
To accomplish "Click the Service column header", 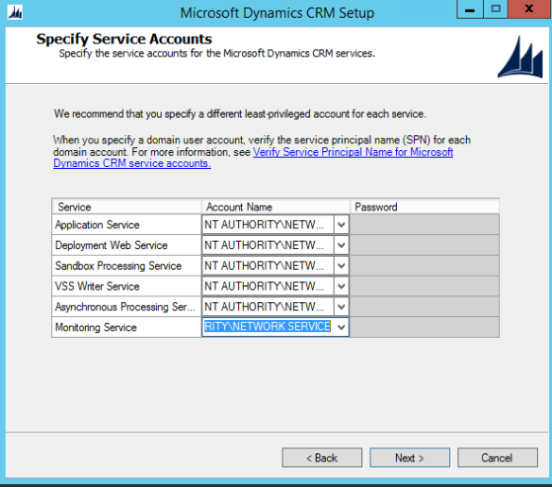I will (x=127, y=207).
